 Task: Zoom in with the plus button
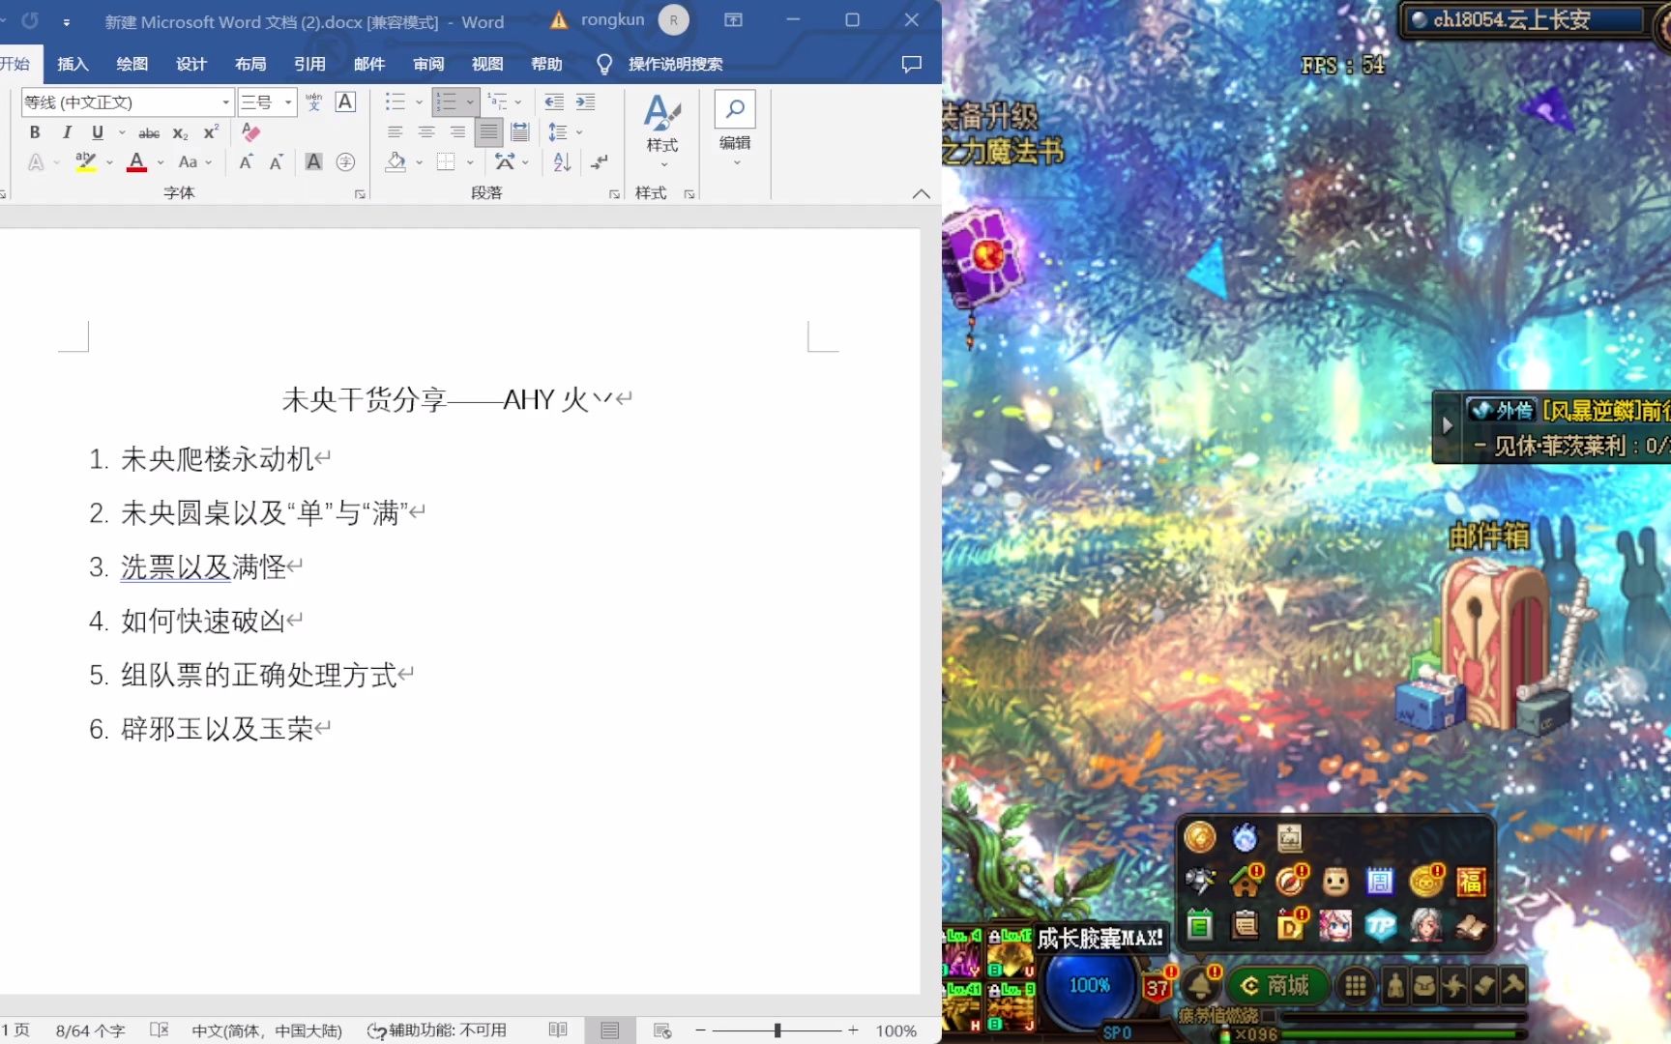853,1030
